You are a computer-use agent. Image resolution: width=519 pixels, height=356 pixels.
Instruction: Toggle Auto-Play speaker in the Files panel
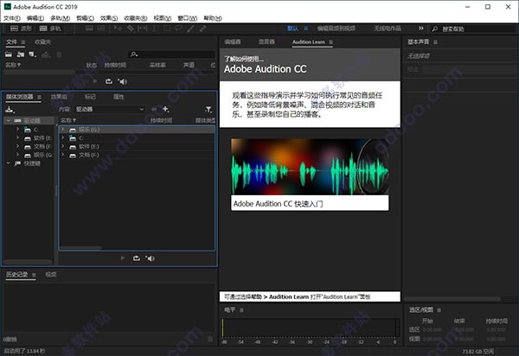[x=122, y=81]
